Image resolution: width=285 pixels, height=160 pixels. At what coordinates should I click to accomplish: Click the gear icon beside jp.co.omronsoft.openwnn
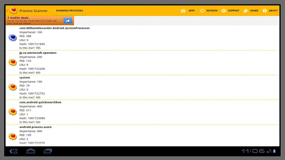tap(13, 62)
